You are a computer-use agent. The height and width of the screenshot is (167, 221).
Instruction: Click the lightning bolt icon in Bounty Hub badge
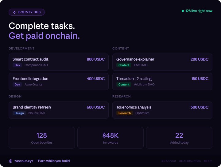[14, 12]
